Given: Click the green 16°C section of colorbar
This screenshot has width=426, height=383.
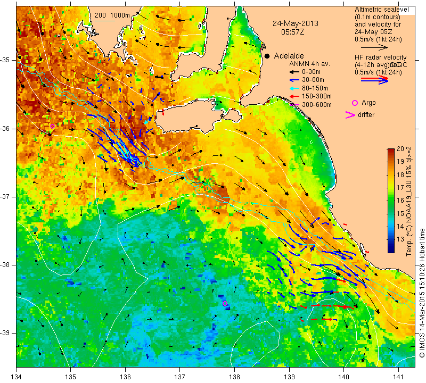Looking at the screenshot, I should pyautogui.click(x=391, y=201).
